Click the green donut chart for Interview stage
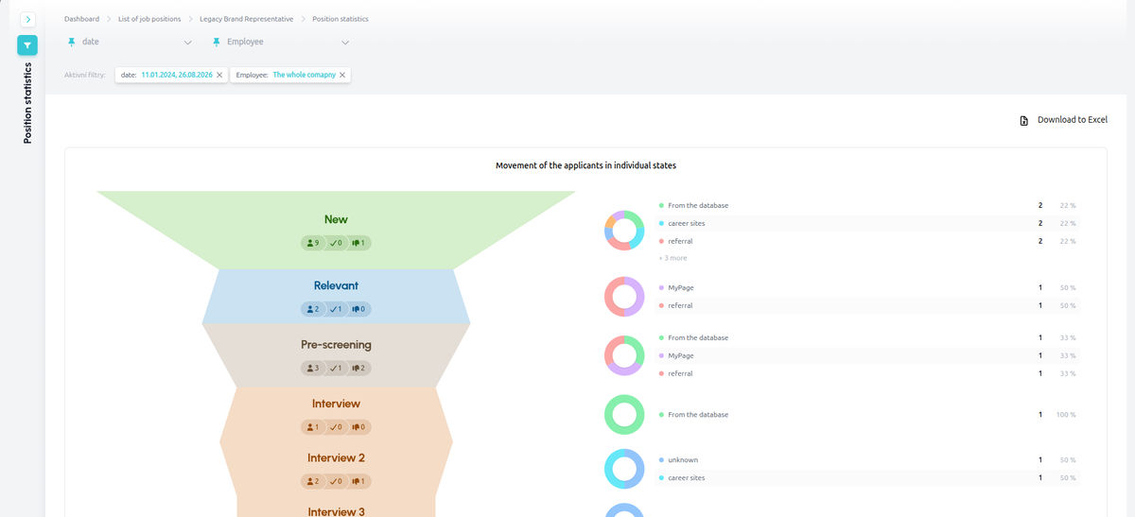This screenshot has height=517, width=1135. tap(624, 415)
